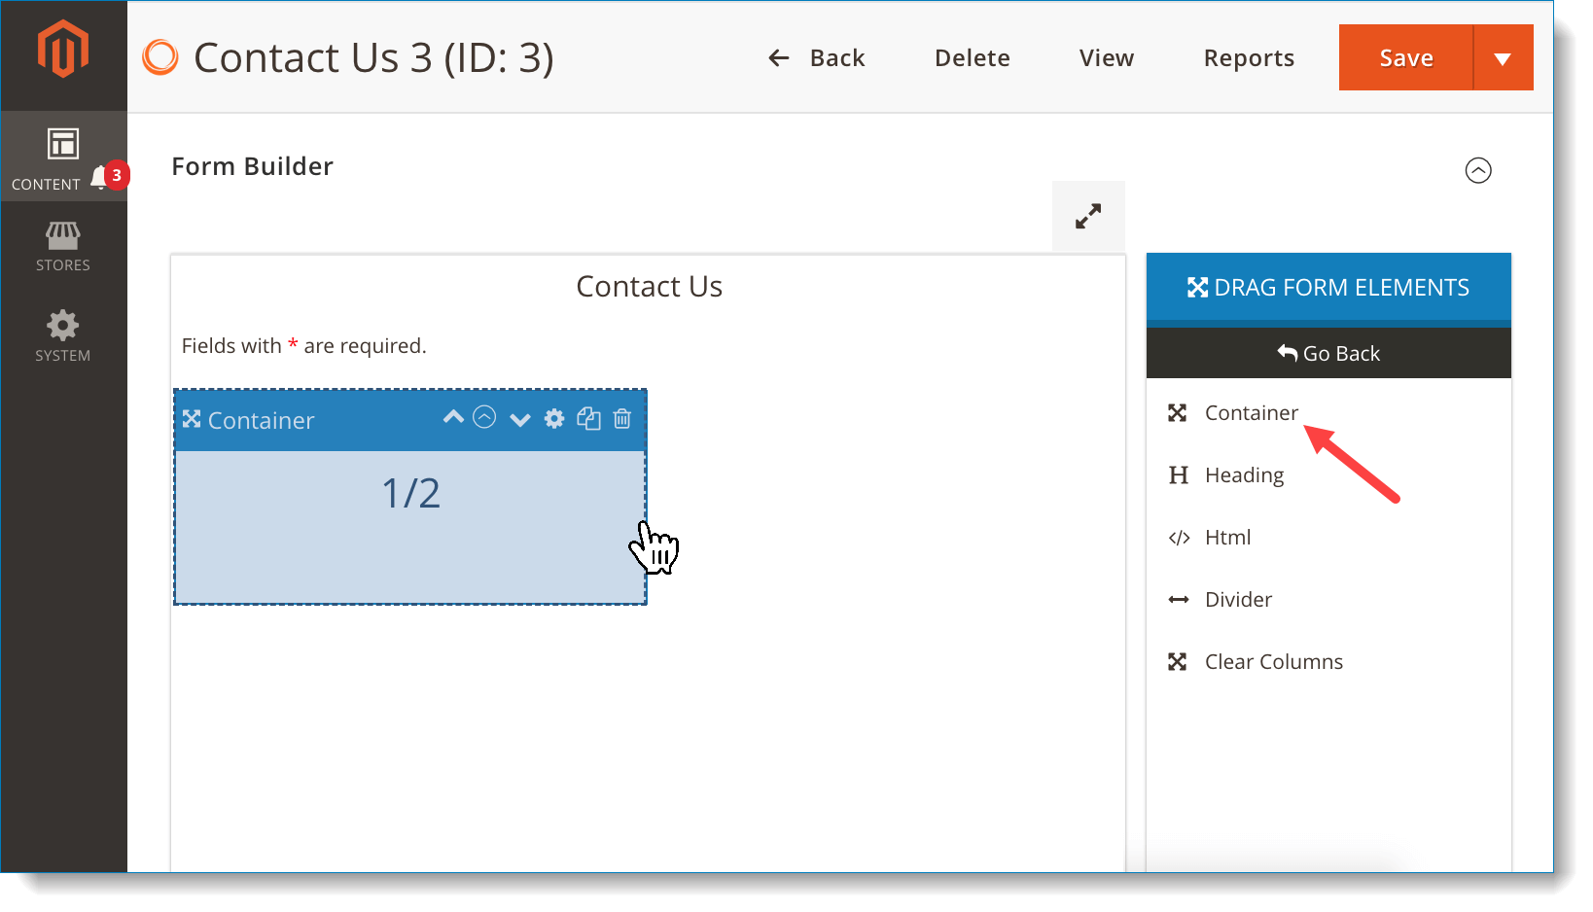The image size is (1593, 912).
Task: Delete the Container element with trash icon
Action: (x=622, y=419)
